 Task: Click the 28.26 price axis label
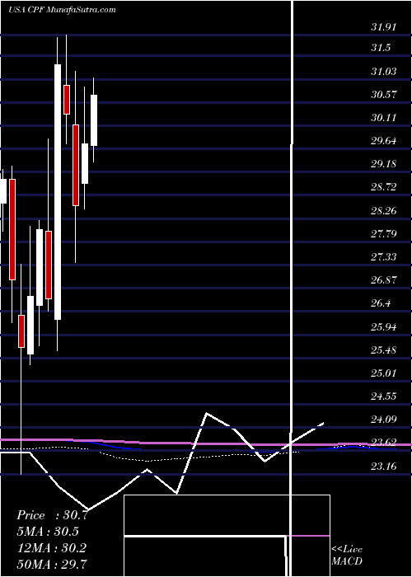tap(385, 211)
